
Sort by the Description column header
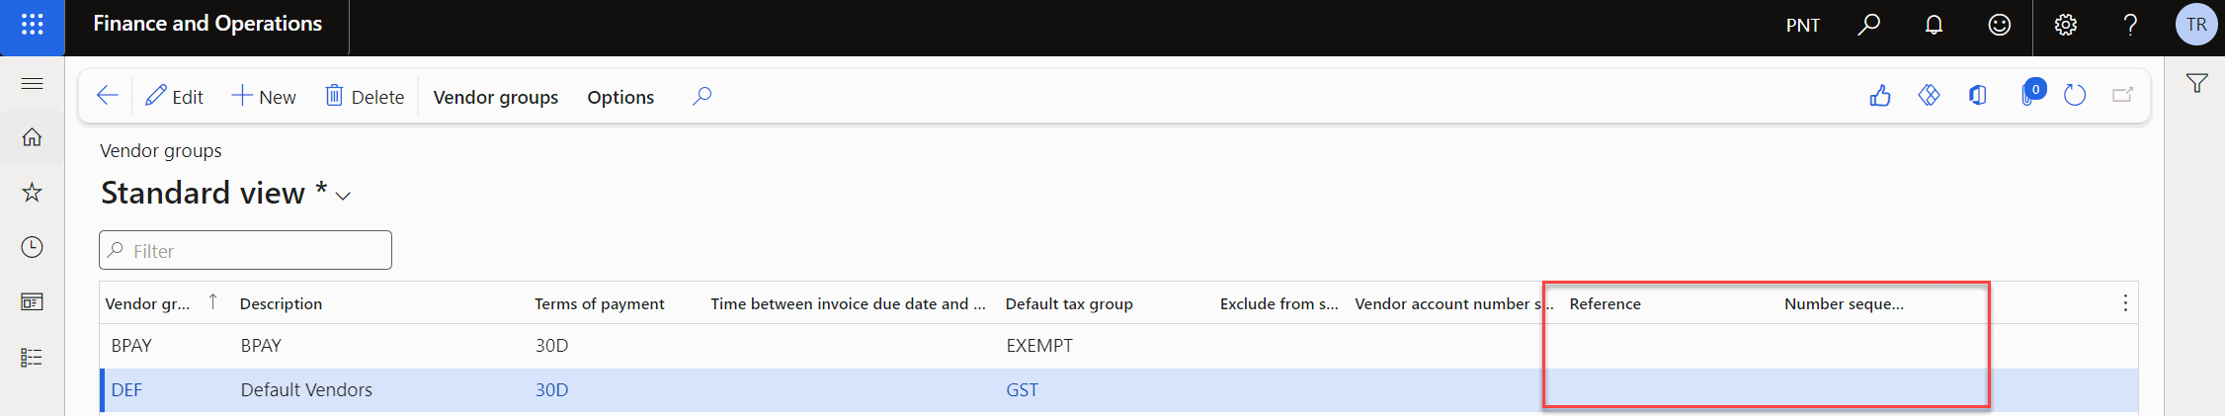pyautogui.click(x=281, y=303)
